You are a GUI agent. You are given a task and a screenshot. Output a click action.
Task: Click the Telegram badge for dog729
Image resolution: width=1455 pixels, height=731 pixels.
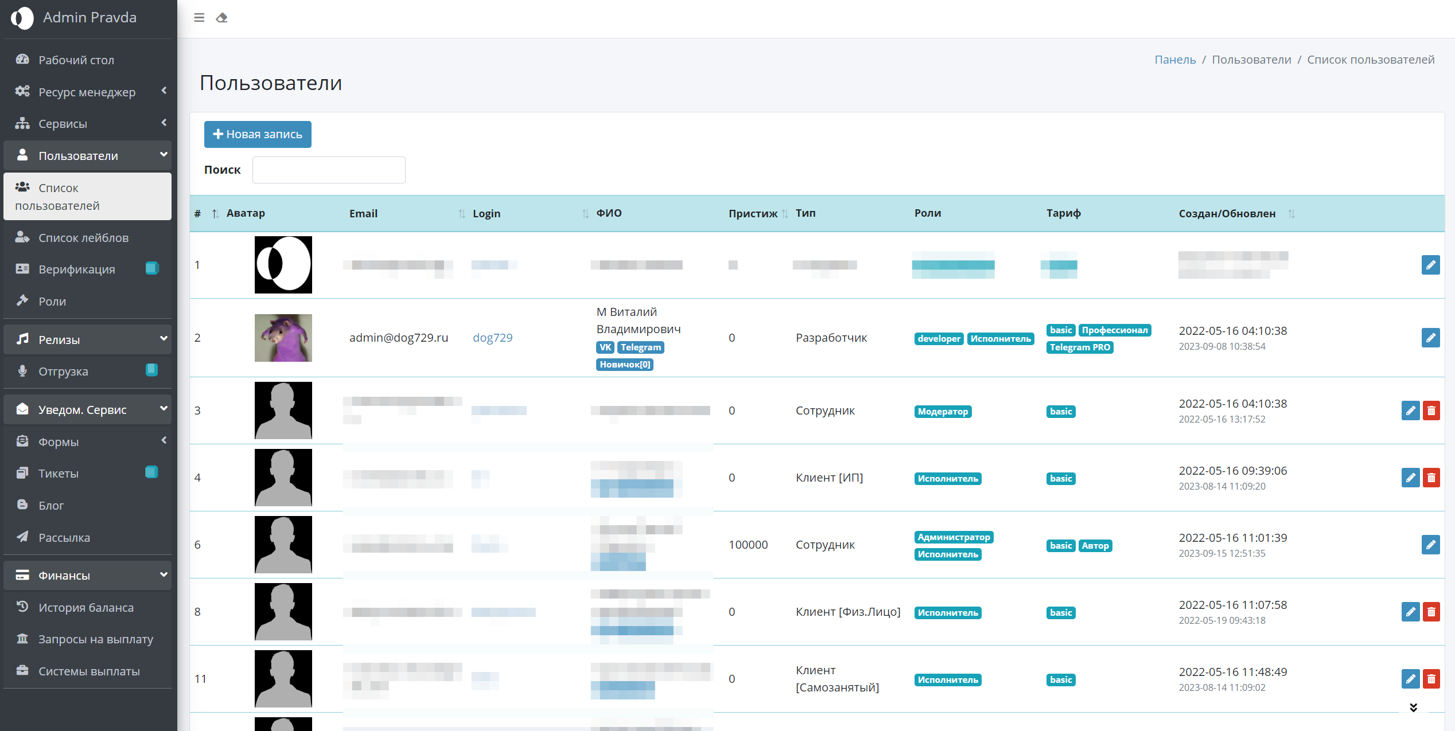tap(640, 347)
